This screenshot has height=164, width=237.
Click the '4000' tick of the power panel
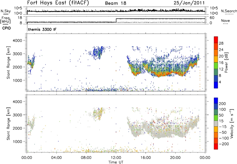[x=17, y=41]
